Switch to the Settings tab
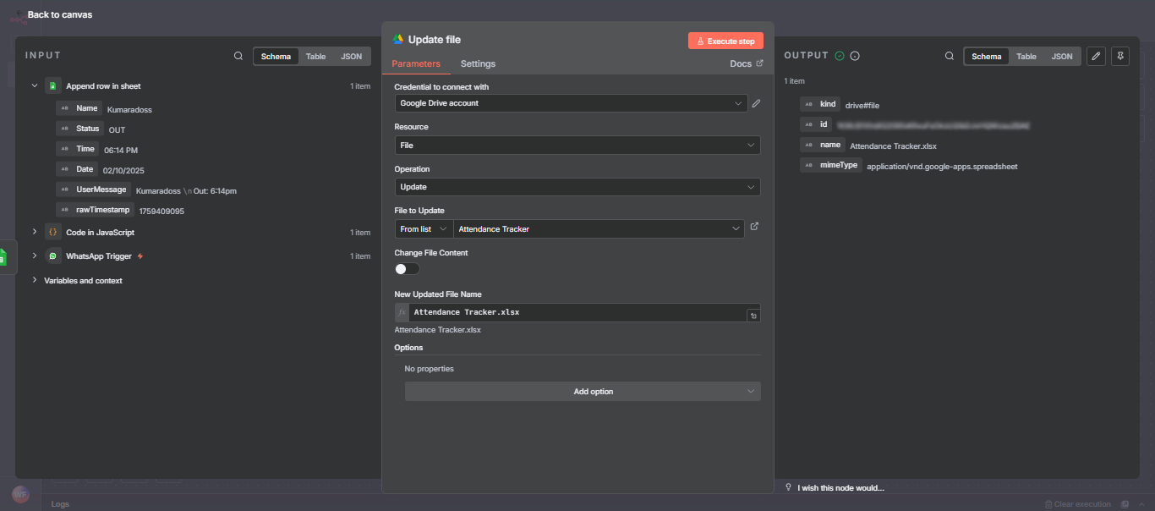 [478, 63]
